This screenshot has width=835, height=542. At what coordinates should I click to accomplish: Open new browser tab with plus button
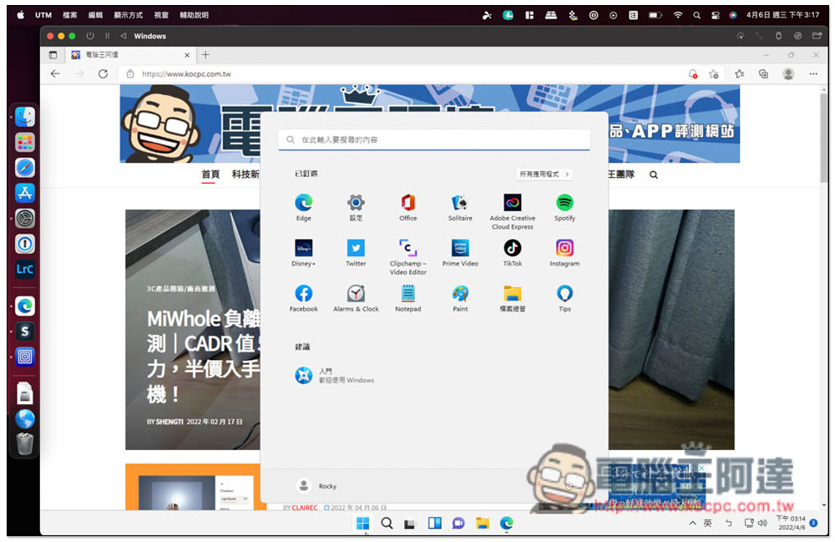tap(205, 55)
